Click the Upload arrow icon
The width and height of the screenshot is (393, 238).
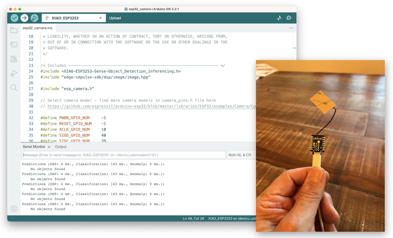point(24,18)
